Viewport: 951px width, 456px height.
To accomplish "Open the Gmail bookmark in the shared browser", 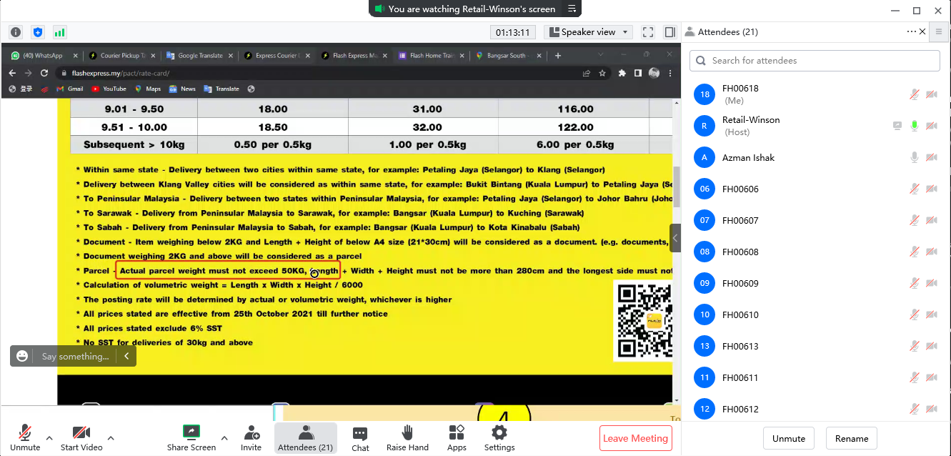I will [x=69, y=89].
